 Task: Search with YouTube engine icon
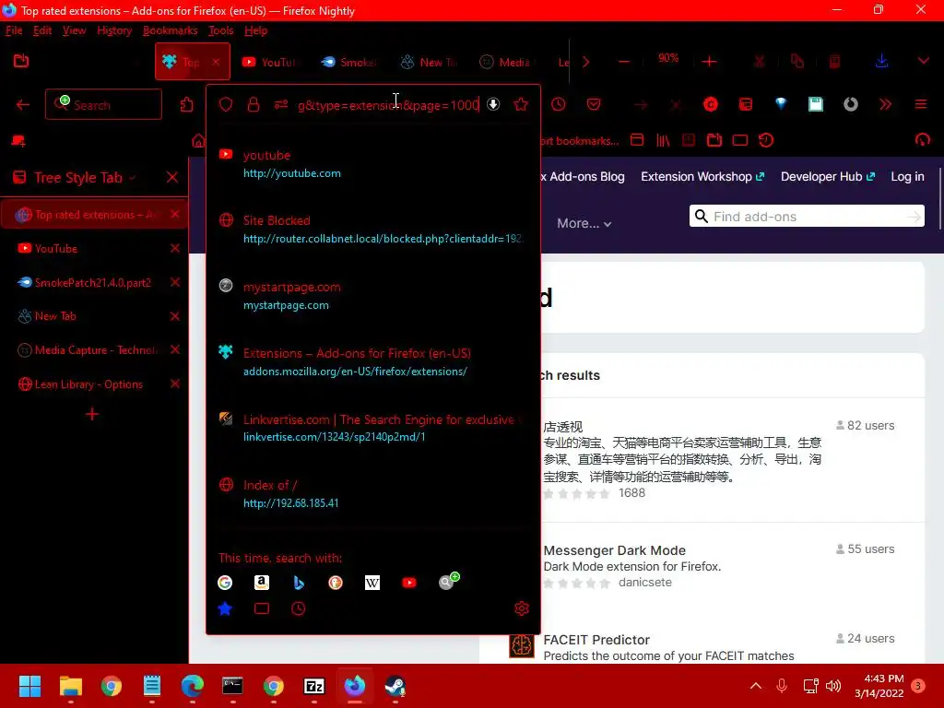(409, 583)
